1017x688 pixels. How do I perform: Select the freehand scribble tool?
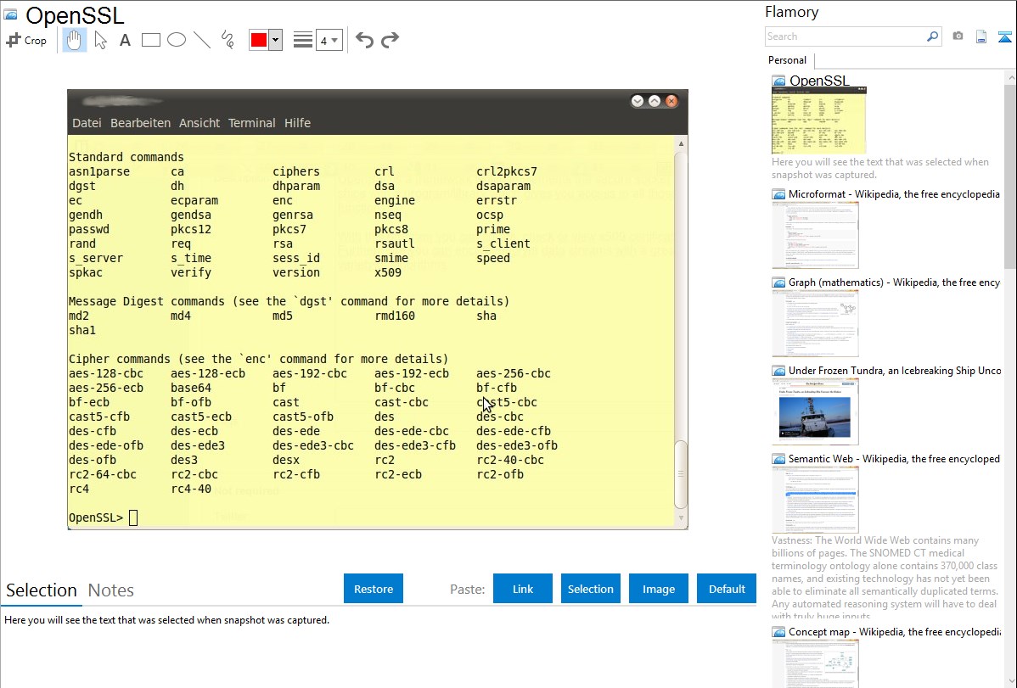(227, 40)
